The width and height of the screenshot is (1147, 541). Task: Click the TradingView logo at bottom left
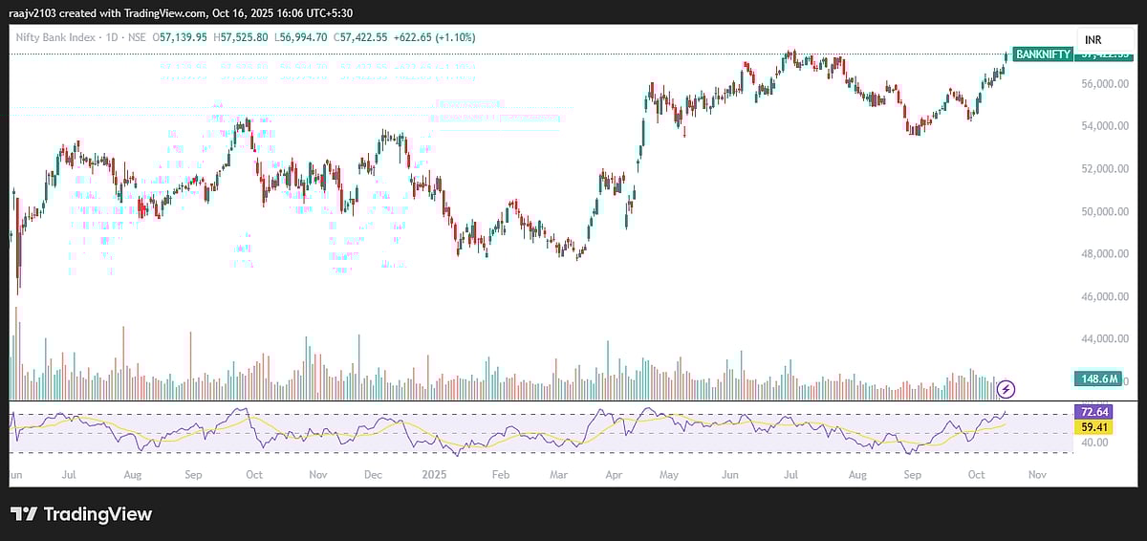coord(81,514)
